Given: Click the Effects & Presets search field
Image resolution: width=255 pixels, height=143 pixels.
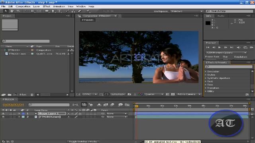Looking at the screenshot, I should pyautogui.click(x=229, y=67).
